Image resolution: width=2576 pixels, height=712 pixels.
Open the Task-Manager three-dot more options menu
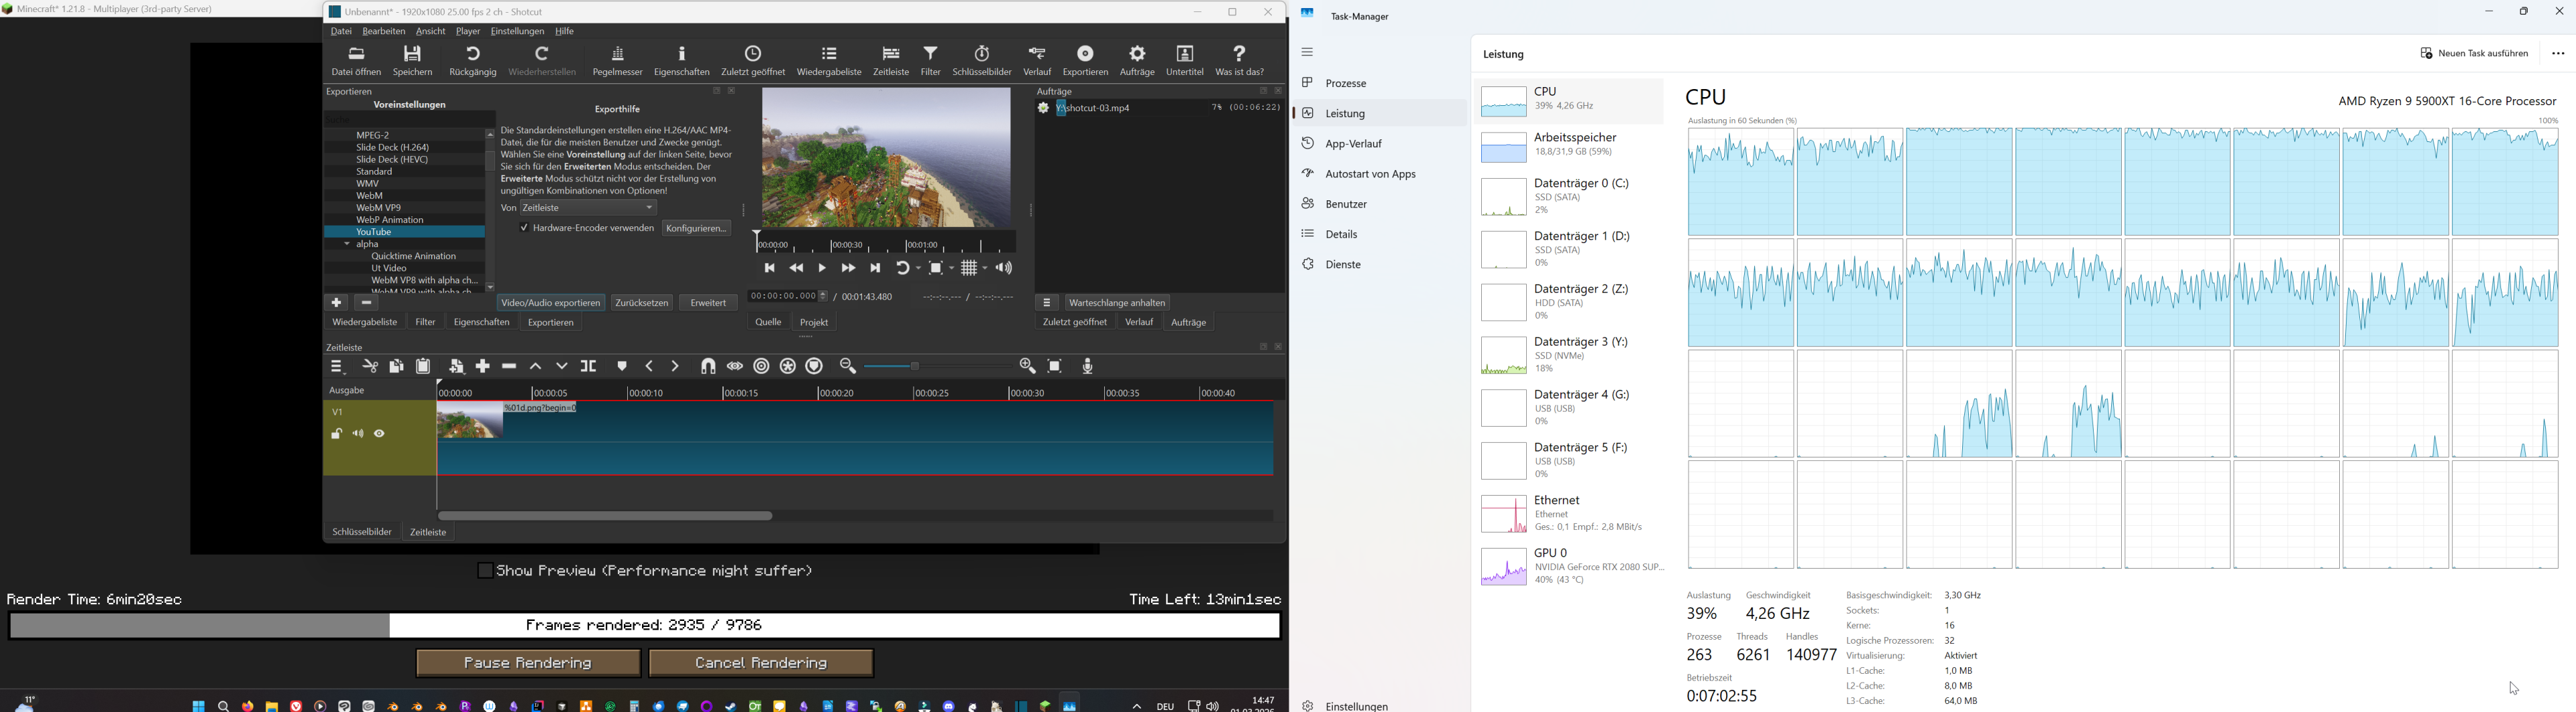[x=2558, y=54]
